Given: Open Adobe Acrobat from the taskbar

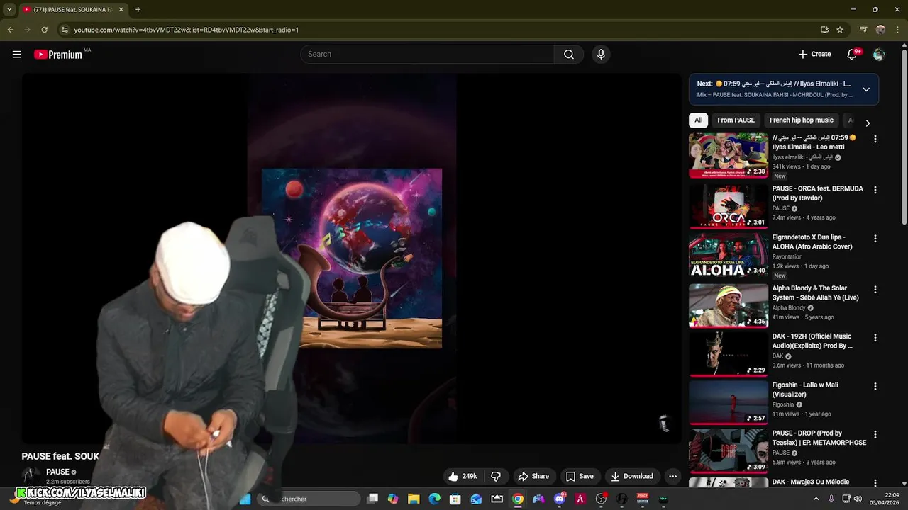Looking at the screenshot, I should 580,499.
